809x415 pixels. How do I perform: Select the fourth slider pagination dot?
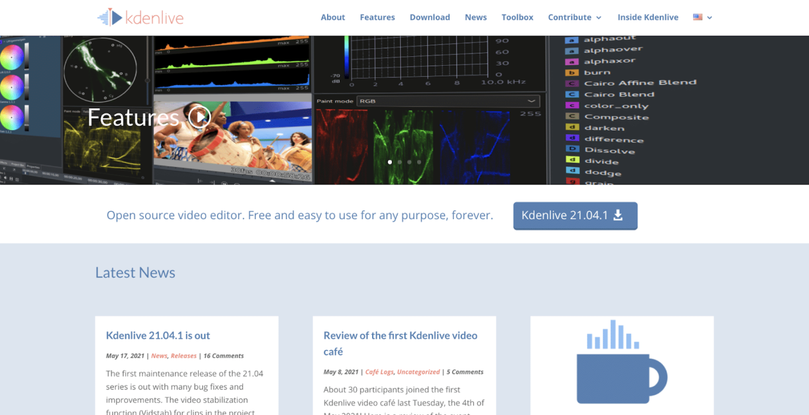click(x=419, y=162)
